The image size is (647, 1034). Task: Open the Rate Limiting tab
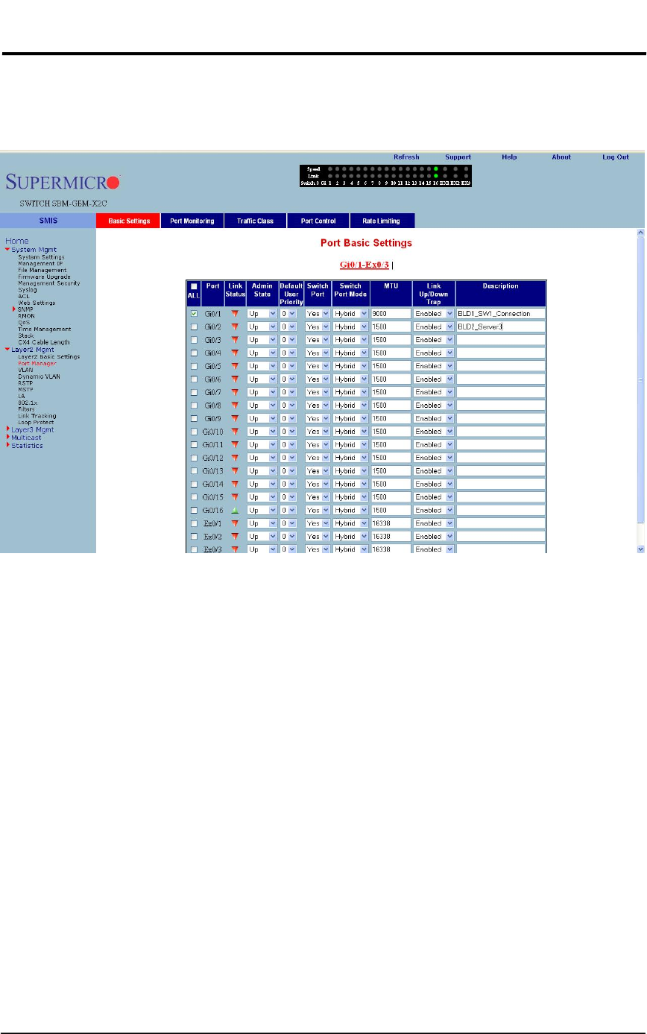pyautogui.click(x=381, y=221)
